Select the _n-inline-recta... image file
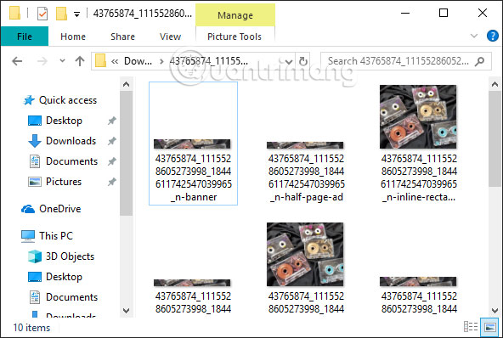 click(x=418, y=144)
